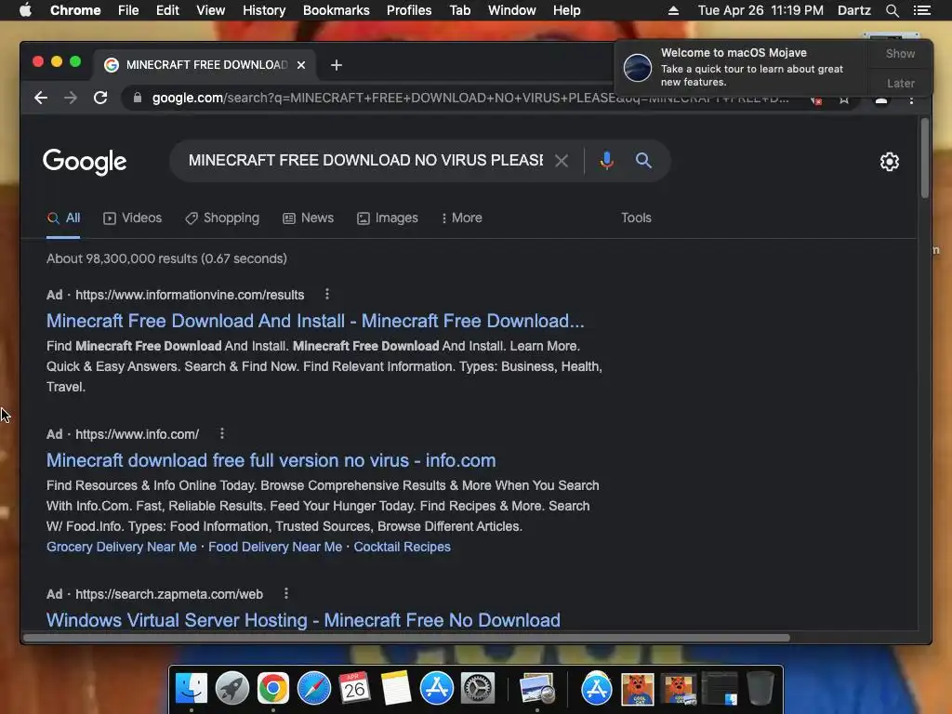952x714 pixels.
Task: Open options dots for zapmeta.com ad
Action: [286, 593]
